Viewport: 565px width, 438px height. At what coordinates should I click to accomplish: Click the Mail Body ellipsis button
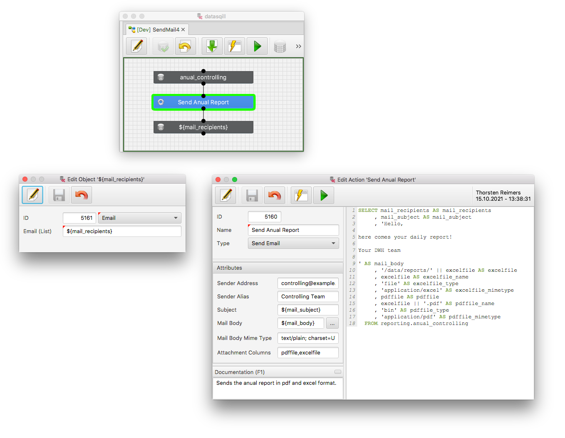tap(332, 323)
